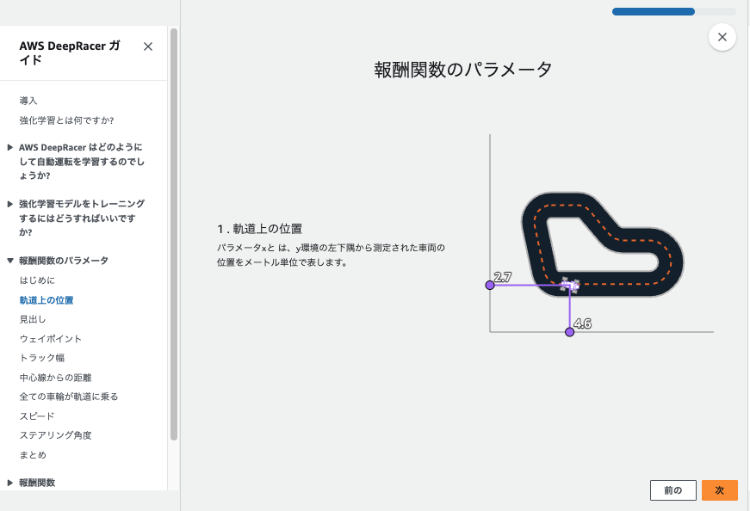Dismiss the tutorial dialog with the X button
This screenshot has height=511, width=750.
(x=722, y=36)
